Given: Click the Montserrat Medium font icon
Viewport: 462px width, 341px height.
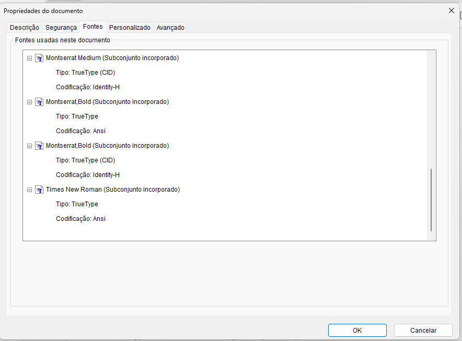Looking at the screenshot, I should point(39,58).
